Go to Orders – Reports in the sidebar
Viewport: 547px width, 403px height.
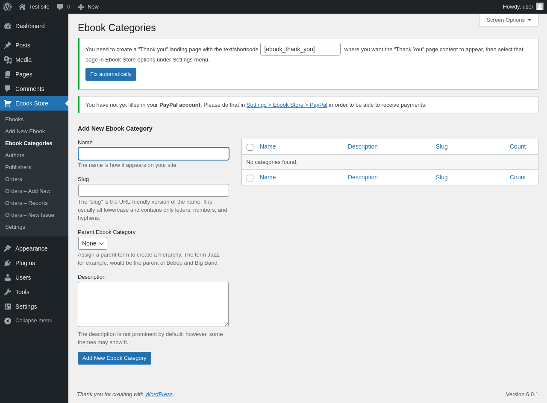(x=26, y=203)
